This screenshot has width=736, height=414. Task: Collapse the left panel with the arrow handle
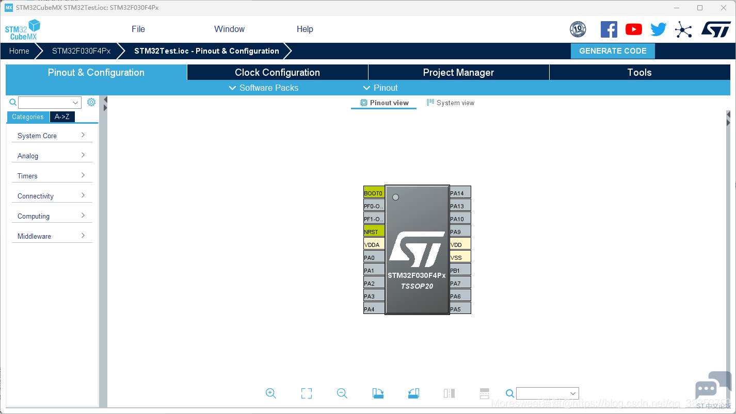tap(105, 100)
